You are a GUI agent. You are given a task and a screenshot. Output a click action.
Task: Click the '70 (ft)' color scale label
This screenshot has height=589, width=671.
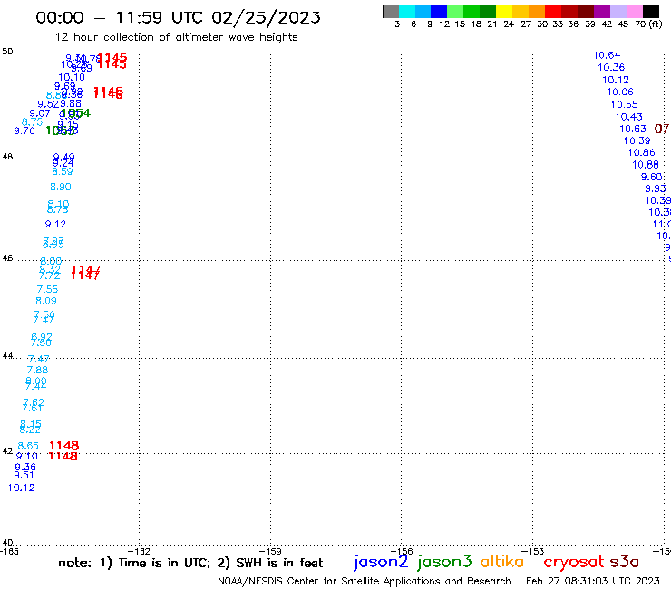[648, 24]
